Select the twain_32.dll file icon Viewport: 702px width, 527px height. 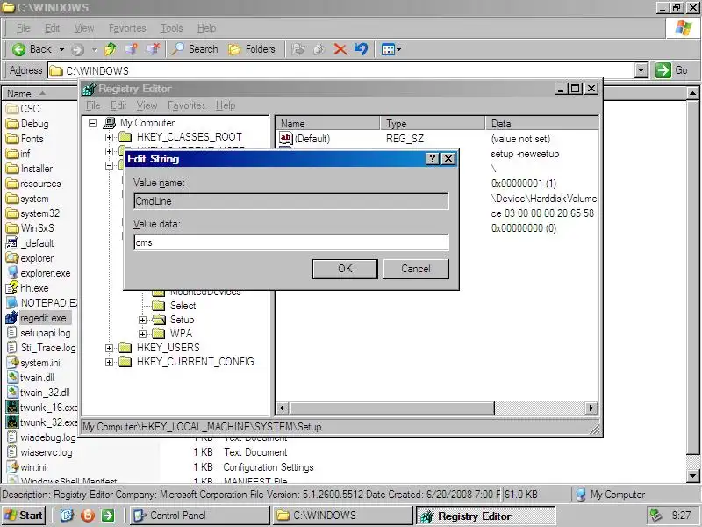11,393
